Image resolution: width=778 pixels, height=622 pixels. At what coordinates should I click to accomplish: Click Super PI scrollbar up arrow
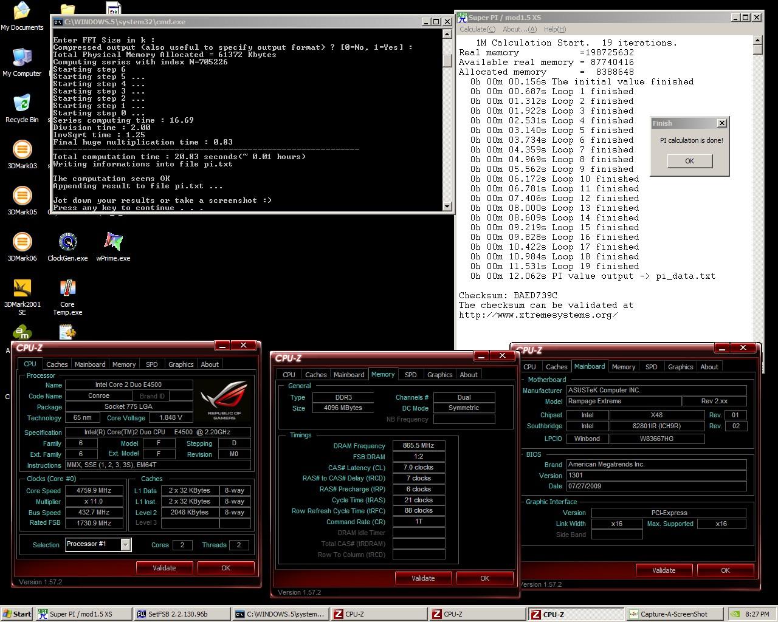[757, 41]
